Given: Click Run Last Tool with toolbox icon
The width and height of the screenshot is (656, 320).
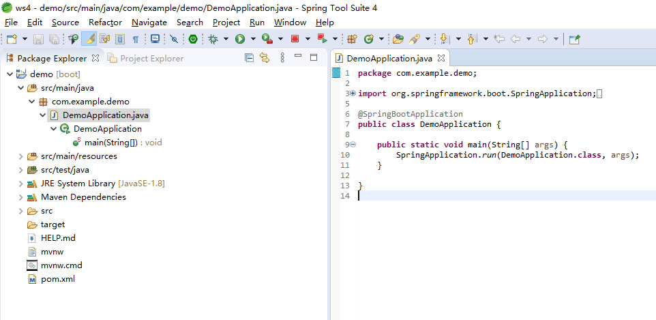Looking at the screenshot, I should click(x=267, y=40).
